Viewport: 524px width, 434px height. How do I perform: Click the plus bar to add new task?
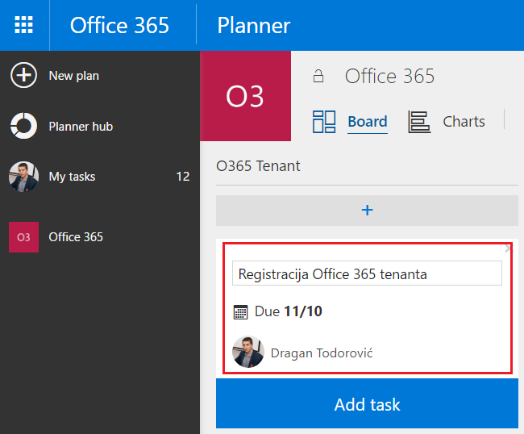pyautogui.click(x=367, y=211)
